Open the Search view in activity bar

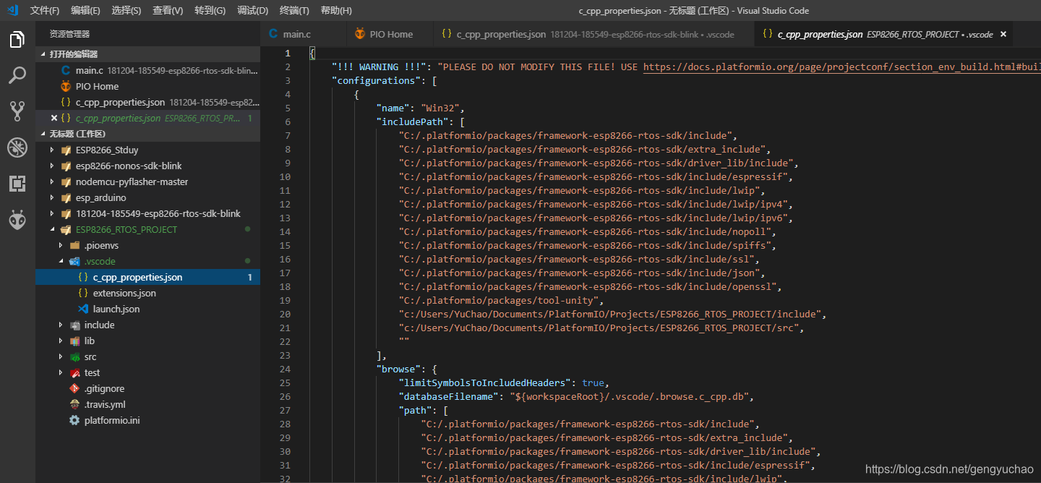[x=17, y=75]
